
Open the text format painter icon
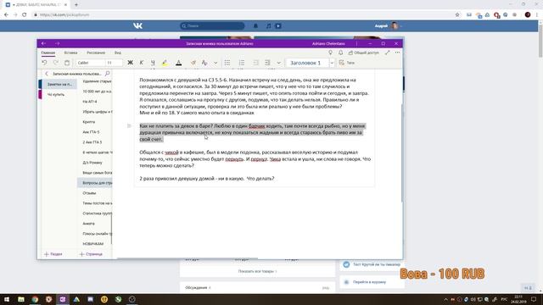click(x=204, y=63)
